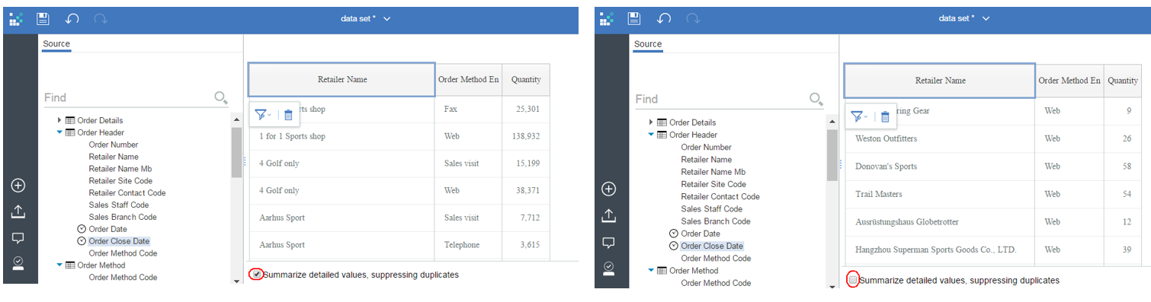1151x302 pixels.
Task: Expand Order Details in the left screenshot's tree
Action: pyautogui.click(x=59, y=120)
